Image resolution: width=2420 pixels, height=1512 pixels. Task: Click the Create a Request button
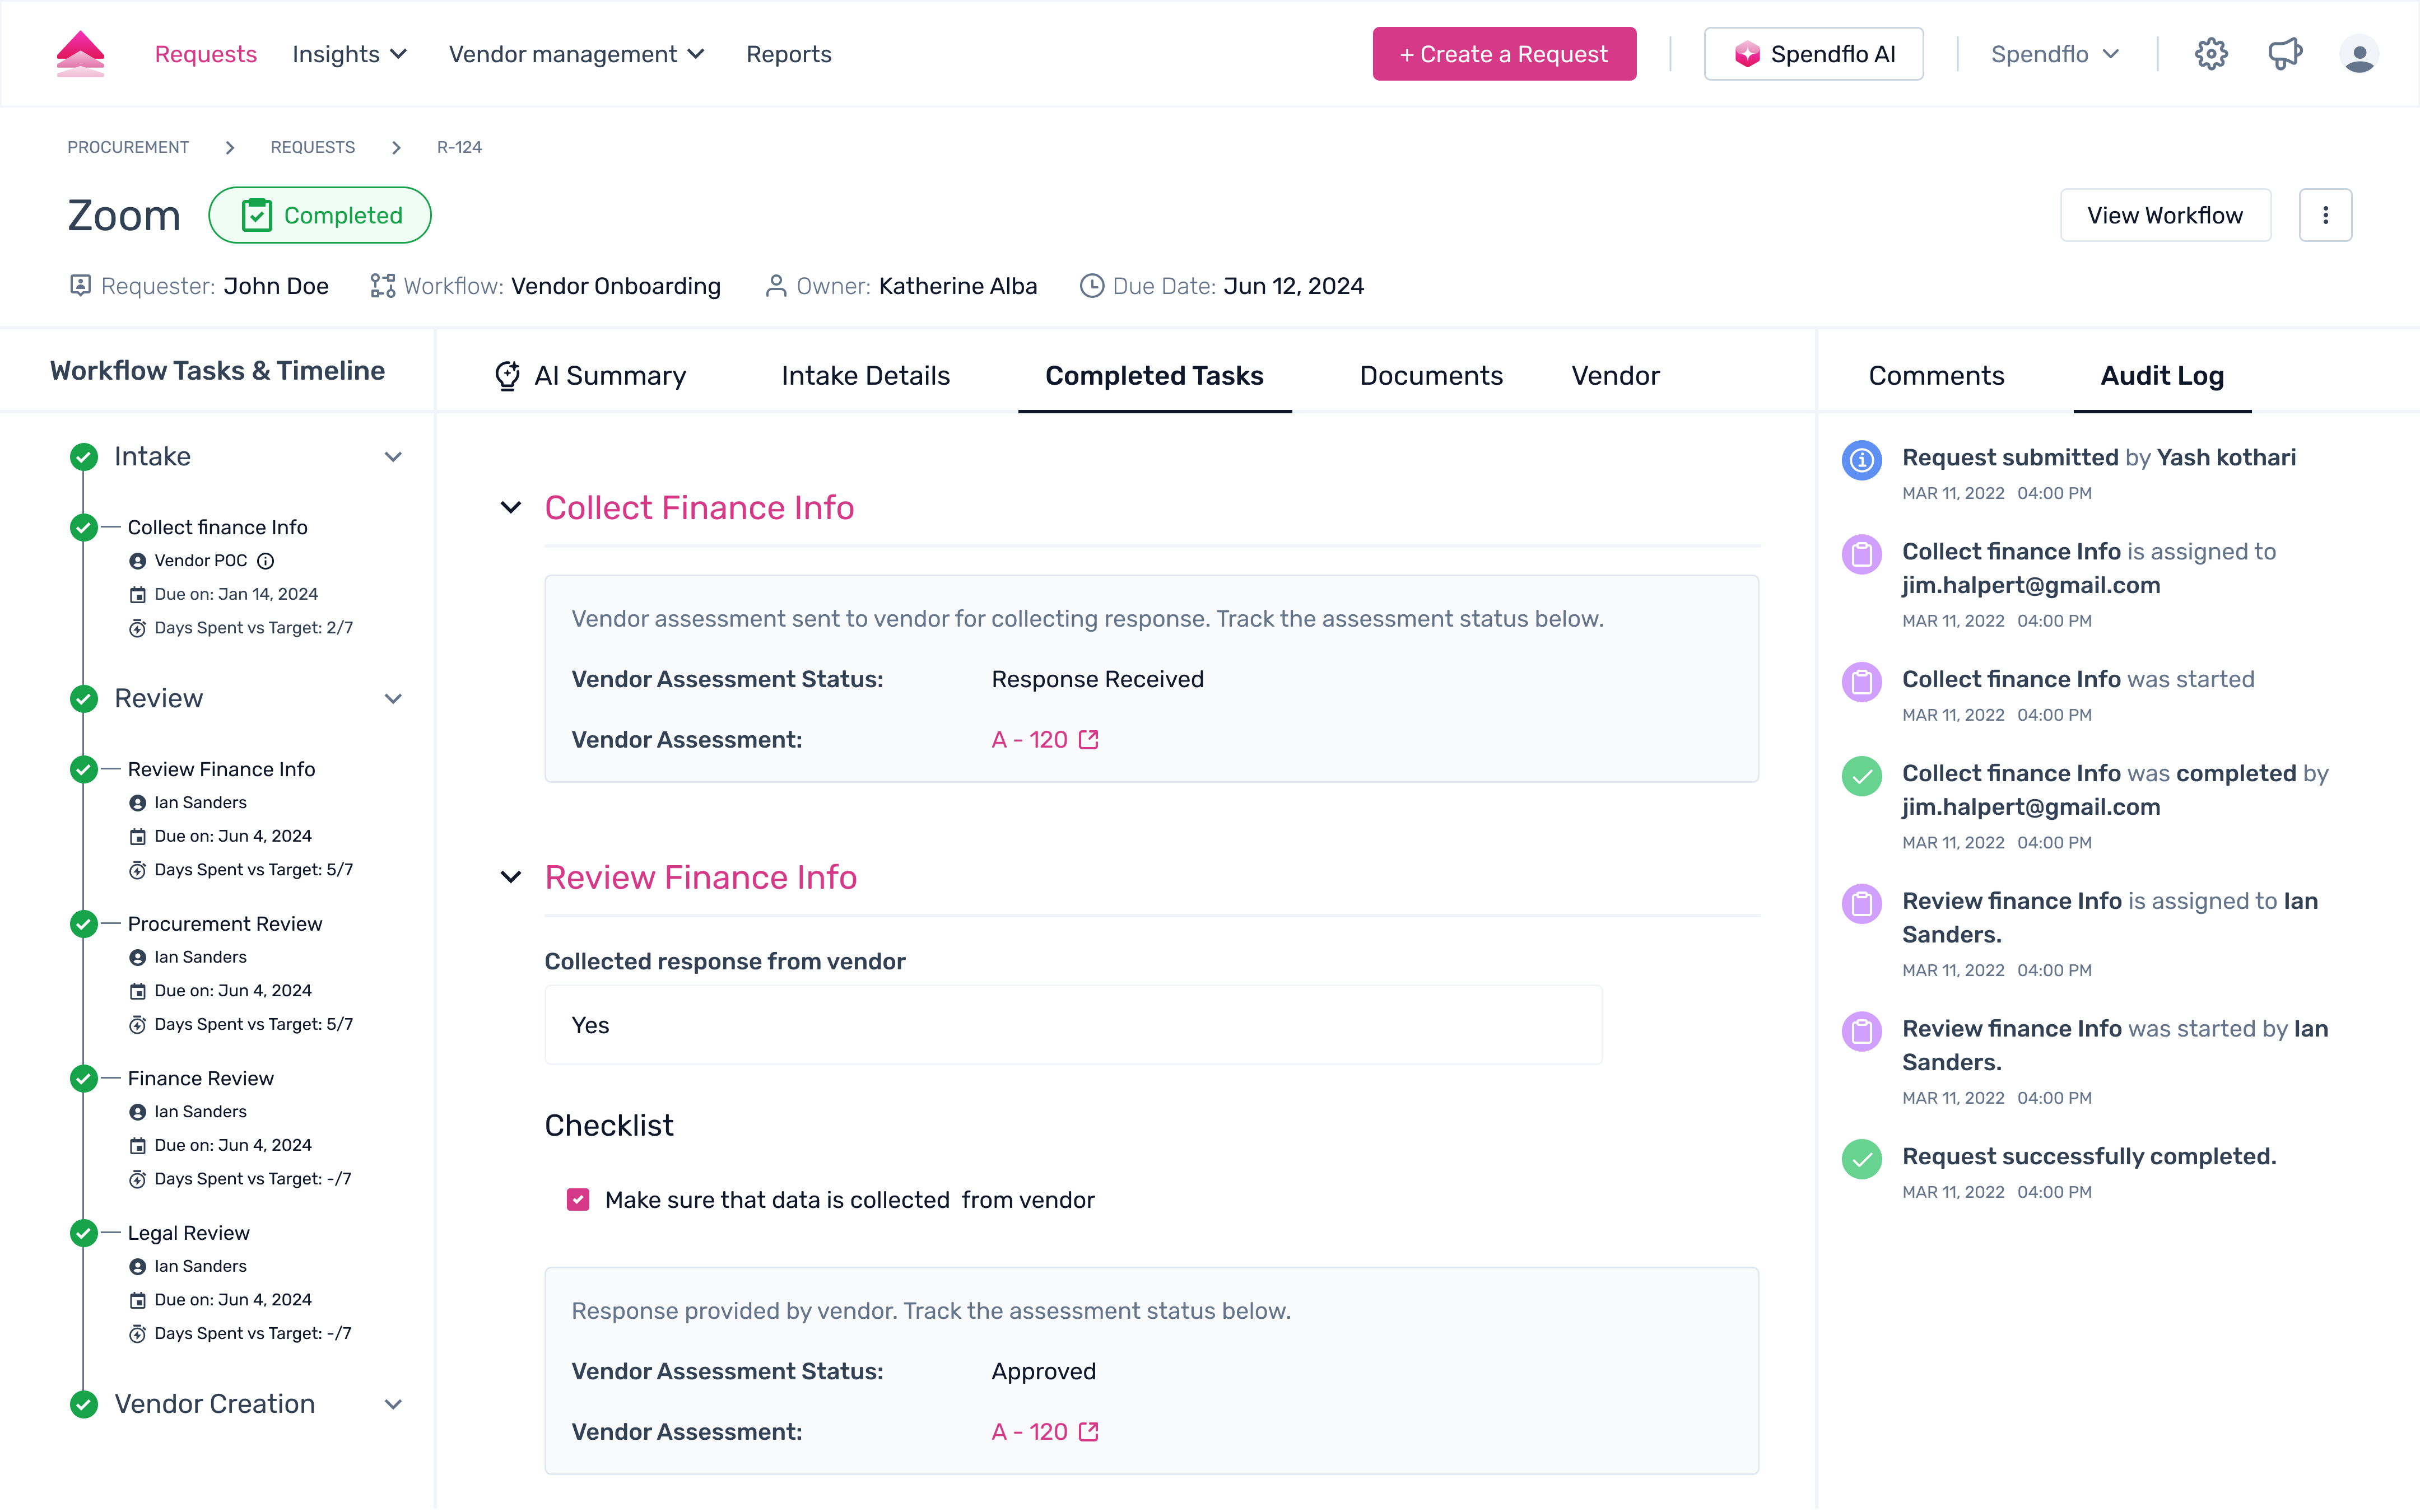click(1504, 54)
